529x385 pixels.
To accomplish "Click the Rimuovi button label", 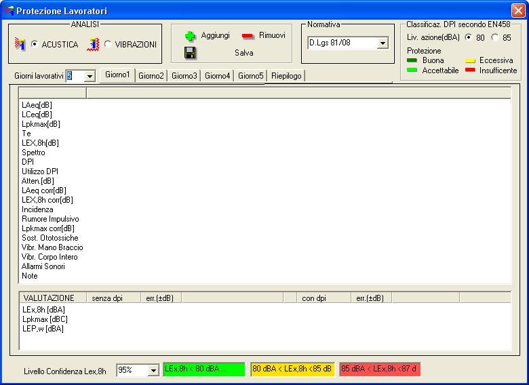I will point(272,35).
